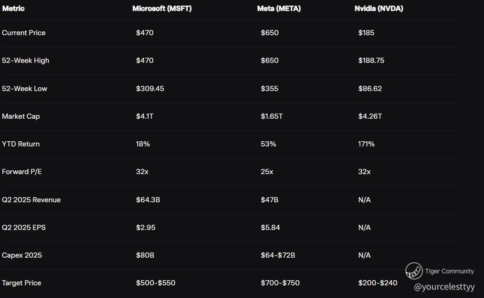Click the Market Cap row label
484x298 pixels.
click(x=21, y=116)
